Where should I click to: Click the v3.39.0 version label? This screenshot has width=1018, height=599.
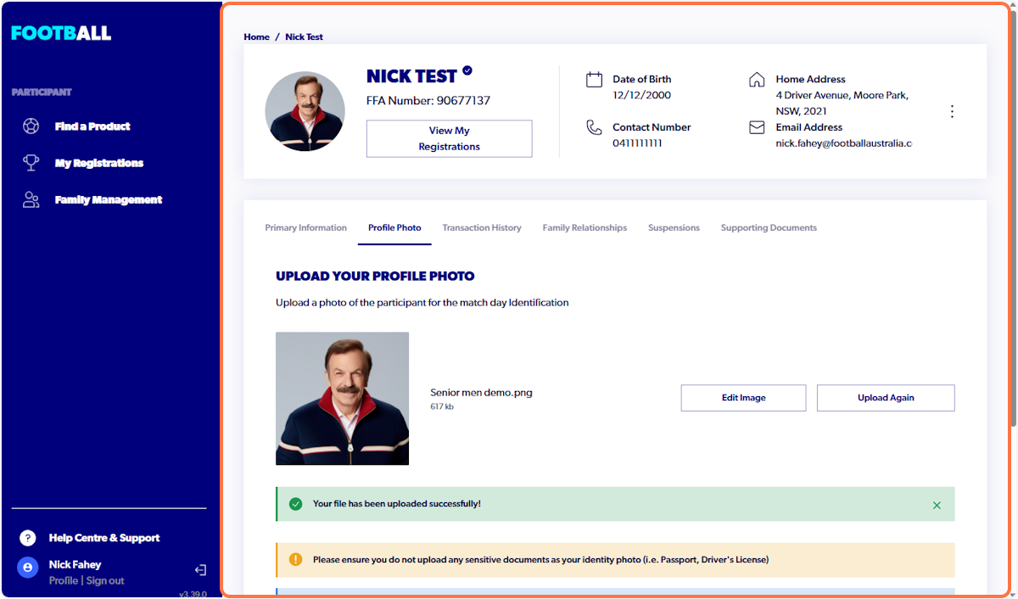[193, 594]
